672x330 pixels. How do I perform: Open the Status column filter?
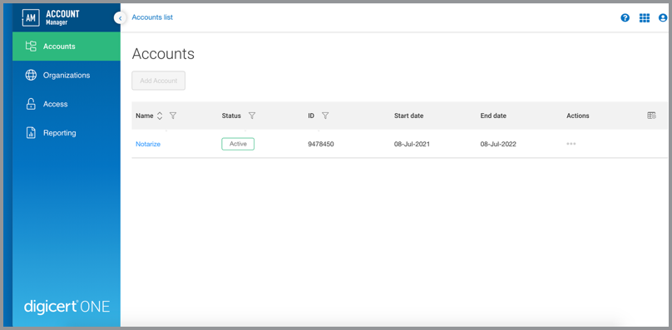tap(252, 116)
